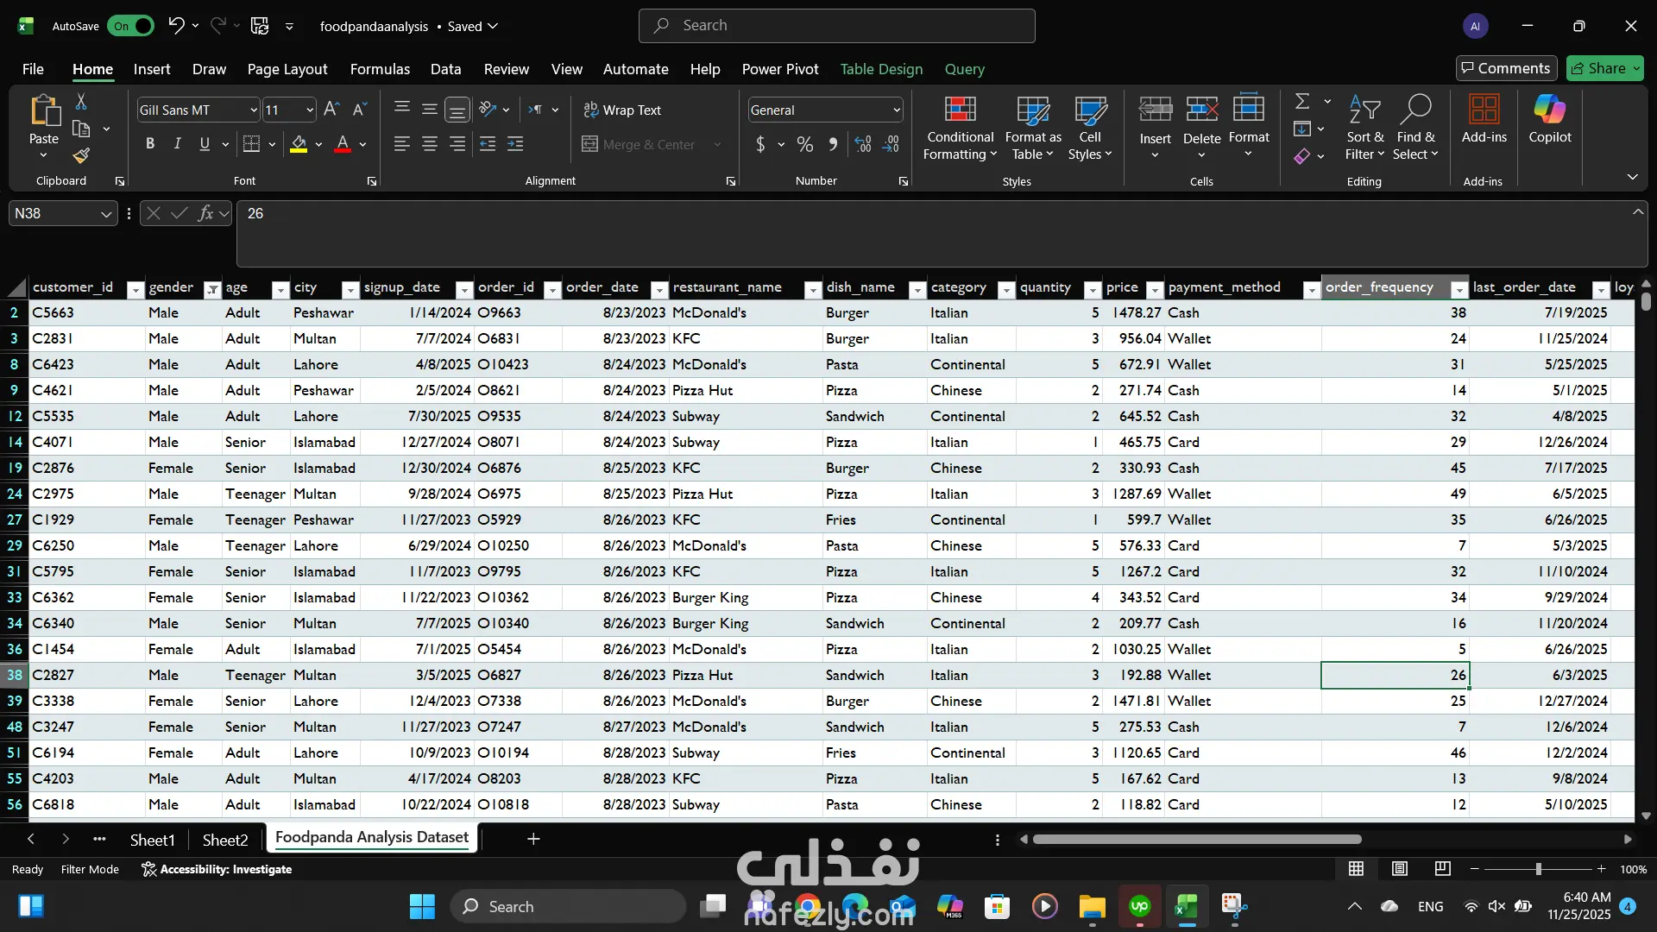Click the Conditional Formatting icon
The height and width of the screenshot is (932, 1657).
pyautogui.click(x=960, y=110)
